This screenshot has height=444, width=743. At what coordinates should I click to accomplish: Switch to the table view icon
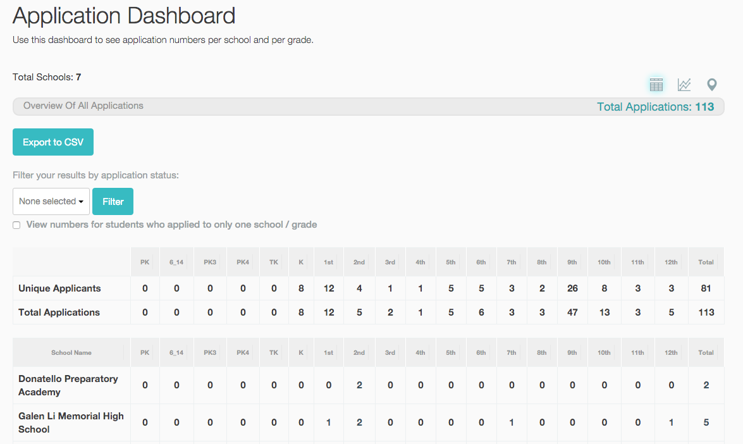656,85
